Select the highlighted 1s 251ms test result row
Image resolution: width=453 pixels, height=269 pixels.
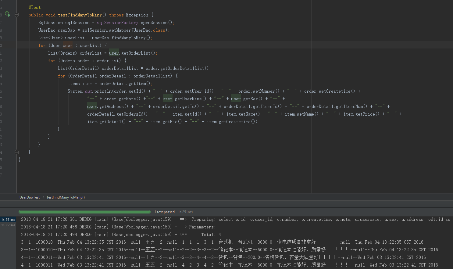8,220
